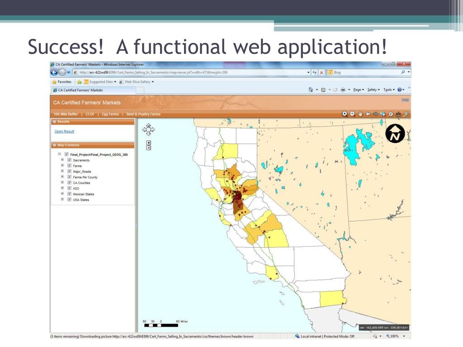Collapse the Results panel header
The height and width of the screenshot is (347, 463).
93,122
